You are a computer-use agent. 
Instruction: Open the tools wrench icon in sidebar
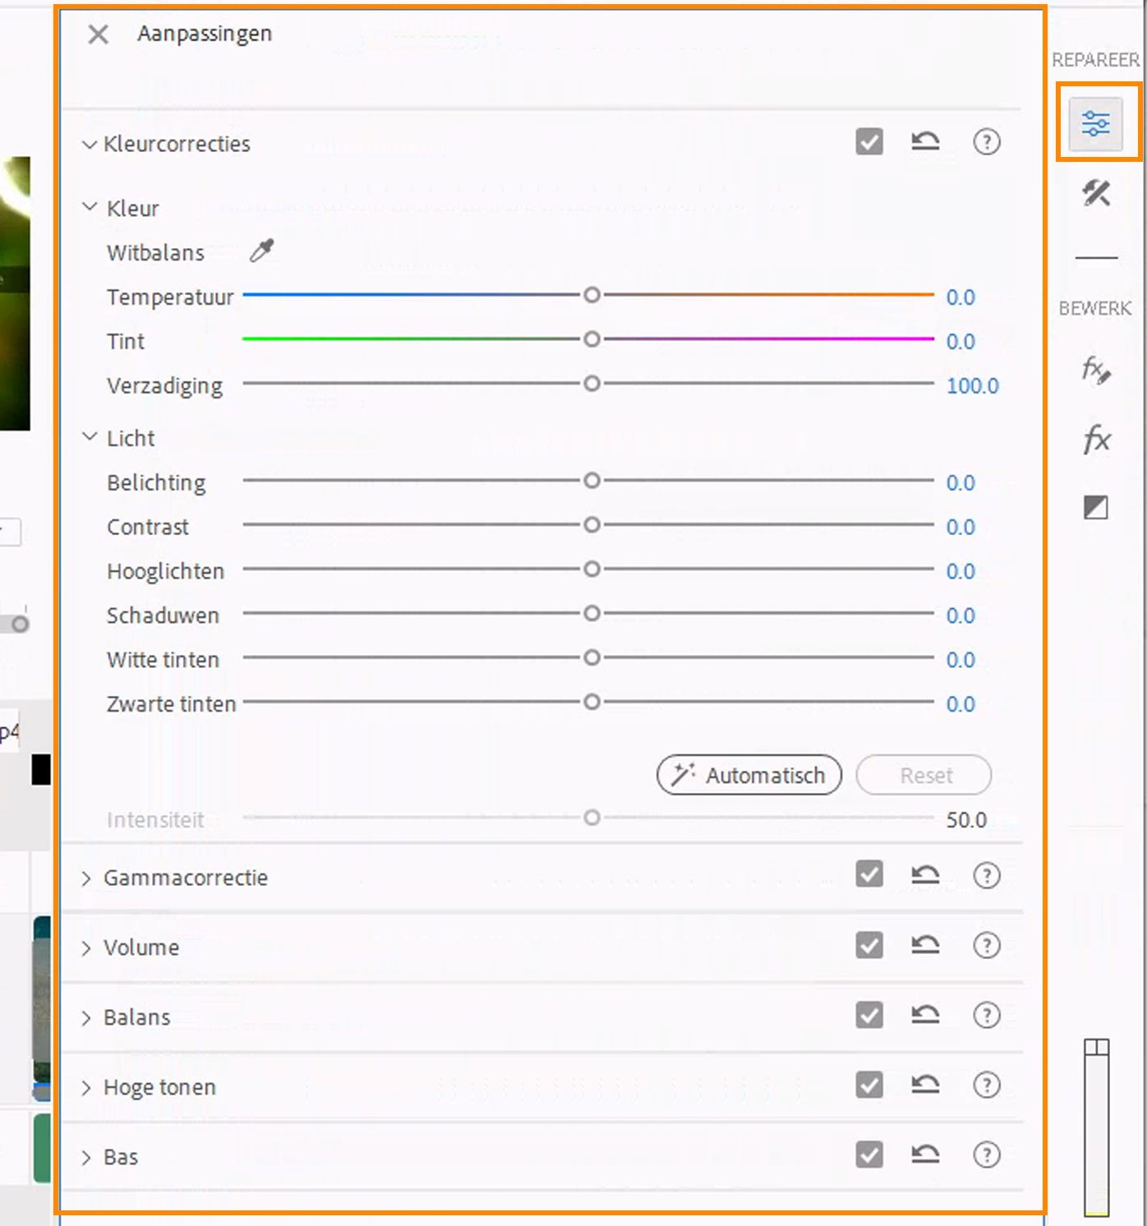pos(1096,194)
